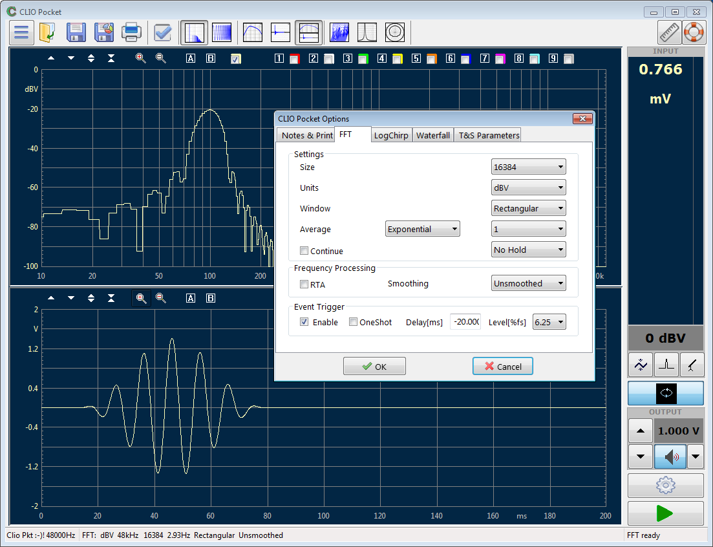Open the Smoothing dropdown set to Unsmoothed
Screen dimensions: 713x547
click(x=528, y=283)
